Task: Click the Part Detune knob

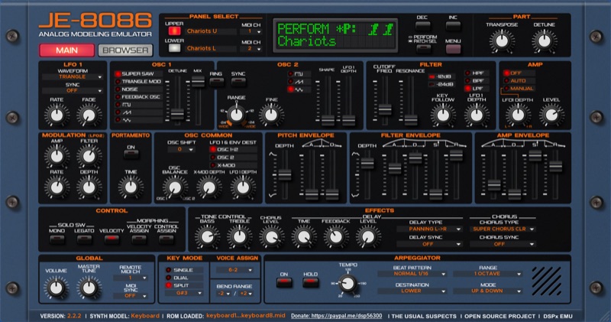Action: point(545,41)
